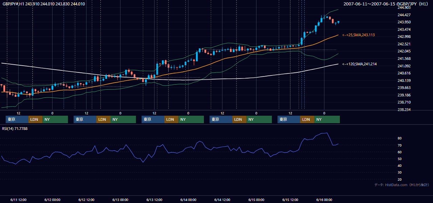Click the 6/14 12:00 time axis label

tap(222, 200)
